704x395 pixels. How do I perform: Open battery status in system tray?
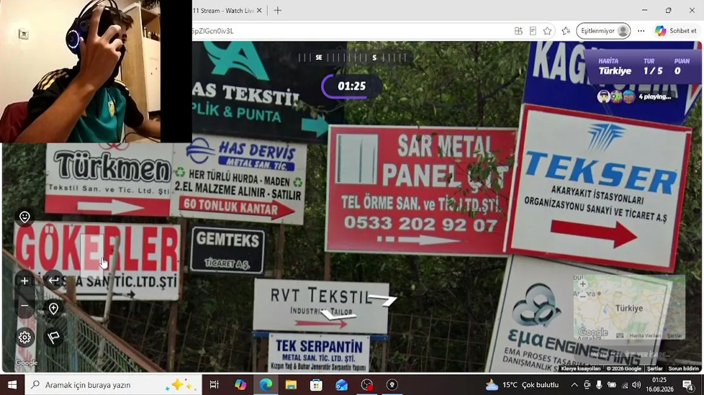[612, 385]
